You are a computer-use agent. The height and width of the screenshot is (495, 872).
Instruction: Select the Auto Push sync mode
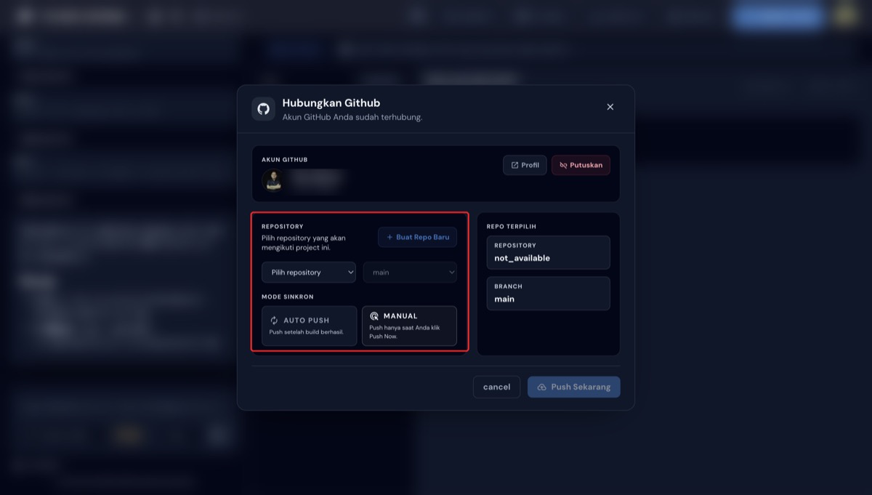point(310,326)
